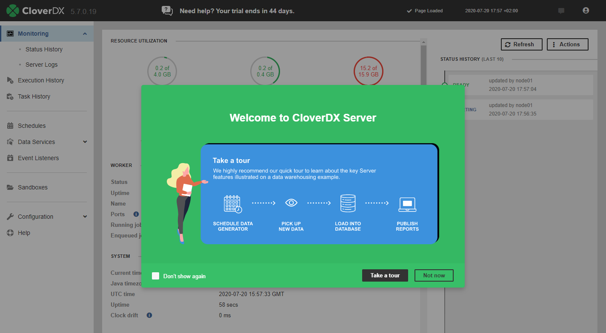The image size is (606, 333).
Task: Click the Publish Reports laptop icon
Action: tap(407, 205)
